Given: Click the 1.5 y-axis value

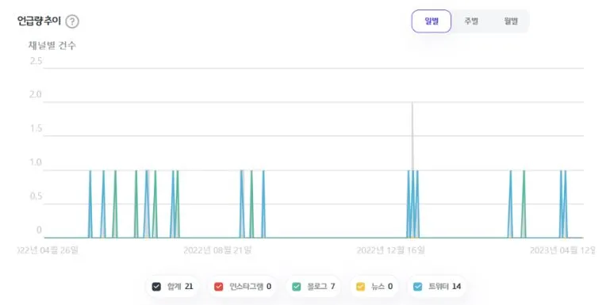Looking at the screenshot, I should (36, 128).
